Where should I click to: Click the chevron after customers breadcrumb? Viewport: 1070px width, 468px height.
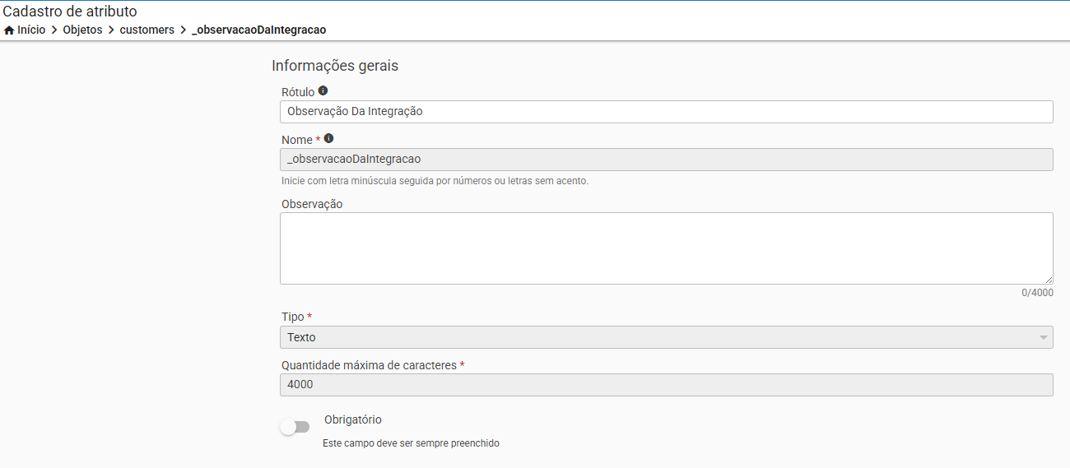point(183,30)
